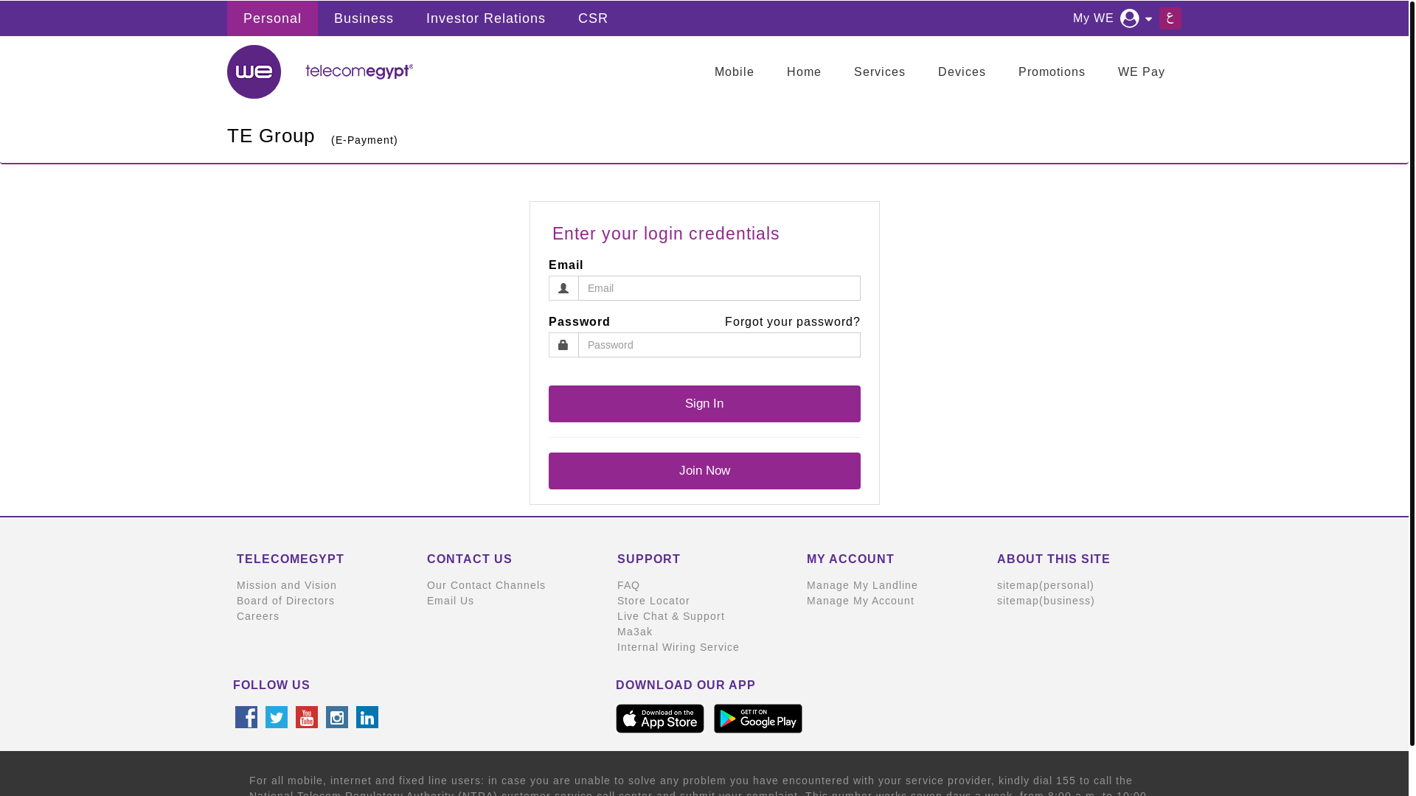Get it on Google Play badge

pos(758,719)
